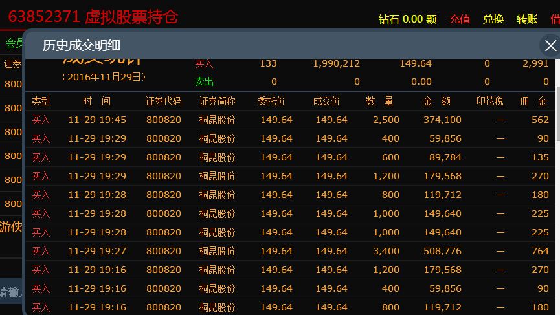Click the summary buy count 133
Image resolution: width=560 pixels, height=315 pixels.
(268, 63)
